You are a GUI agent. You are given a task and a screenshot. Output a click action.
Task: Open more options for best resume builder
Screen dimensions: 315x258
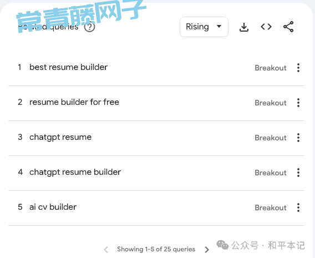tap(298, 68)
